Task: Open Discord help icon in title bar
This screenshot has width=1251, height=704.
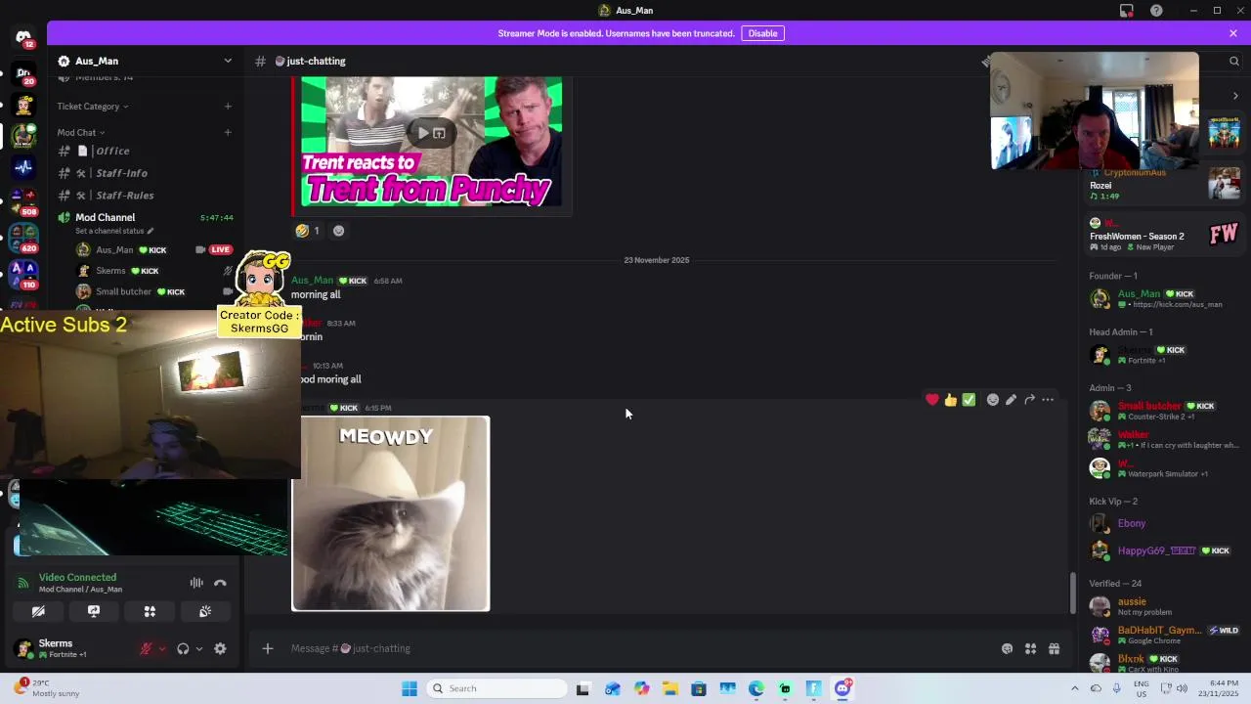Action: click(x=1156, y=11)
